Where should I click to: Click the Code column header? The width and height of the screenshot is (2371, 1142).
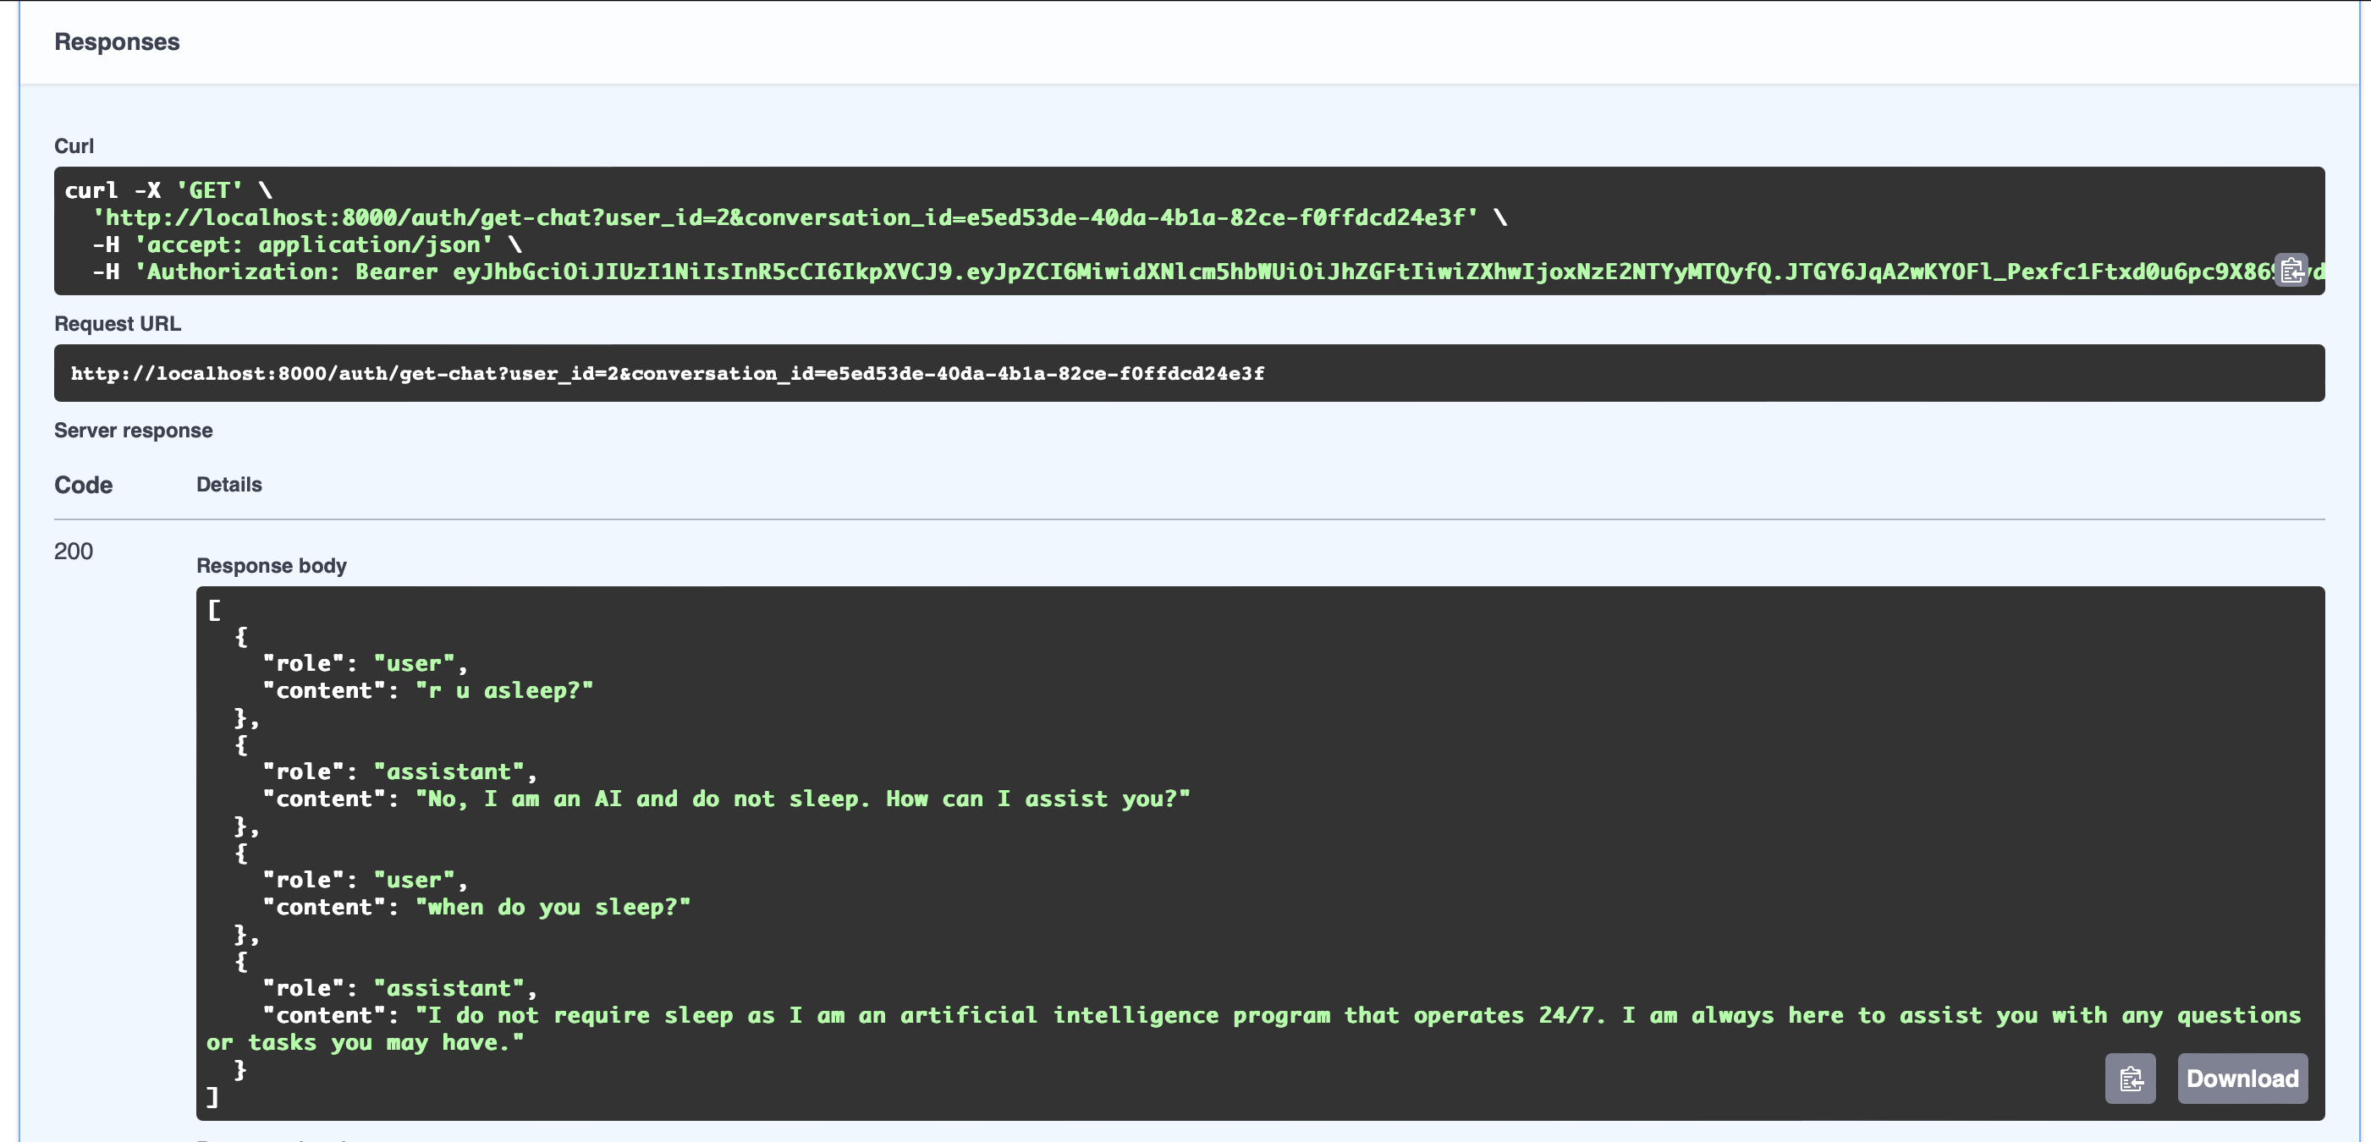83,485
